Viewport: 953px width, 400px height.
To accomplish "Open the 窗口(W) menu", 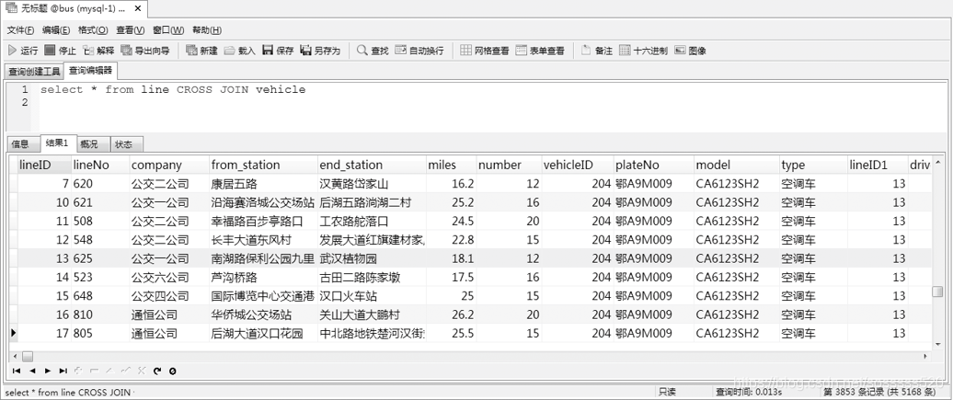I will click(168, 29).
